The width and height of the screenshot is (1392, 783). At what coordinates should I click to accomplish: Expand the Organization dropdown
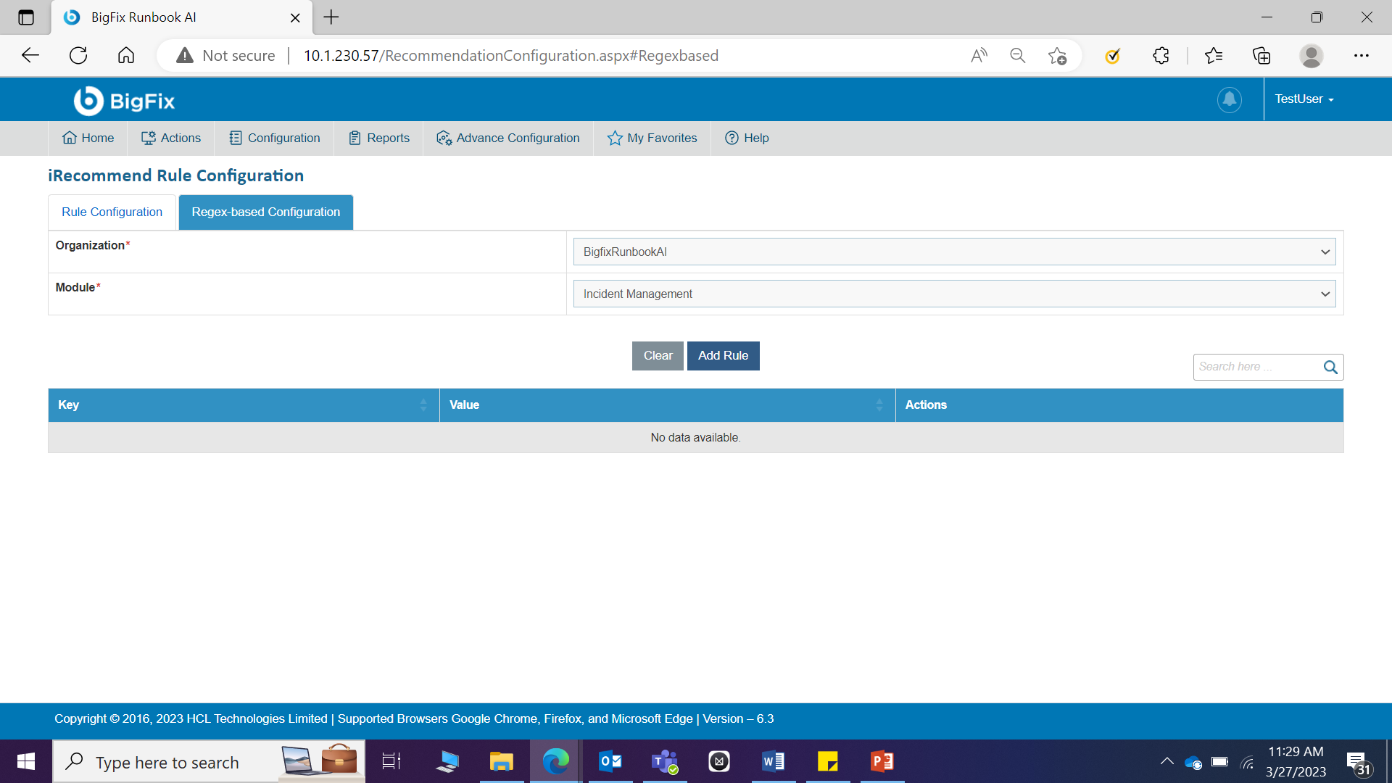pyautogui.click(x=953, y=252)
